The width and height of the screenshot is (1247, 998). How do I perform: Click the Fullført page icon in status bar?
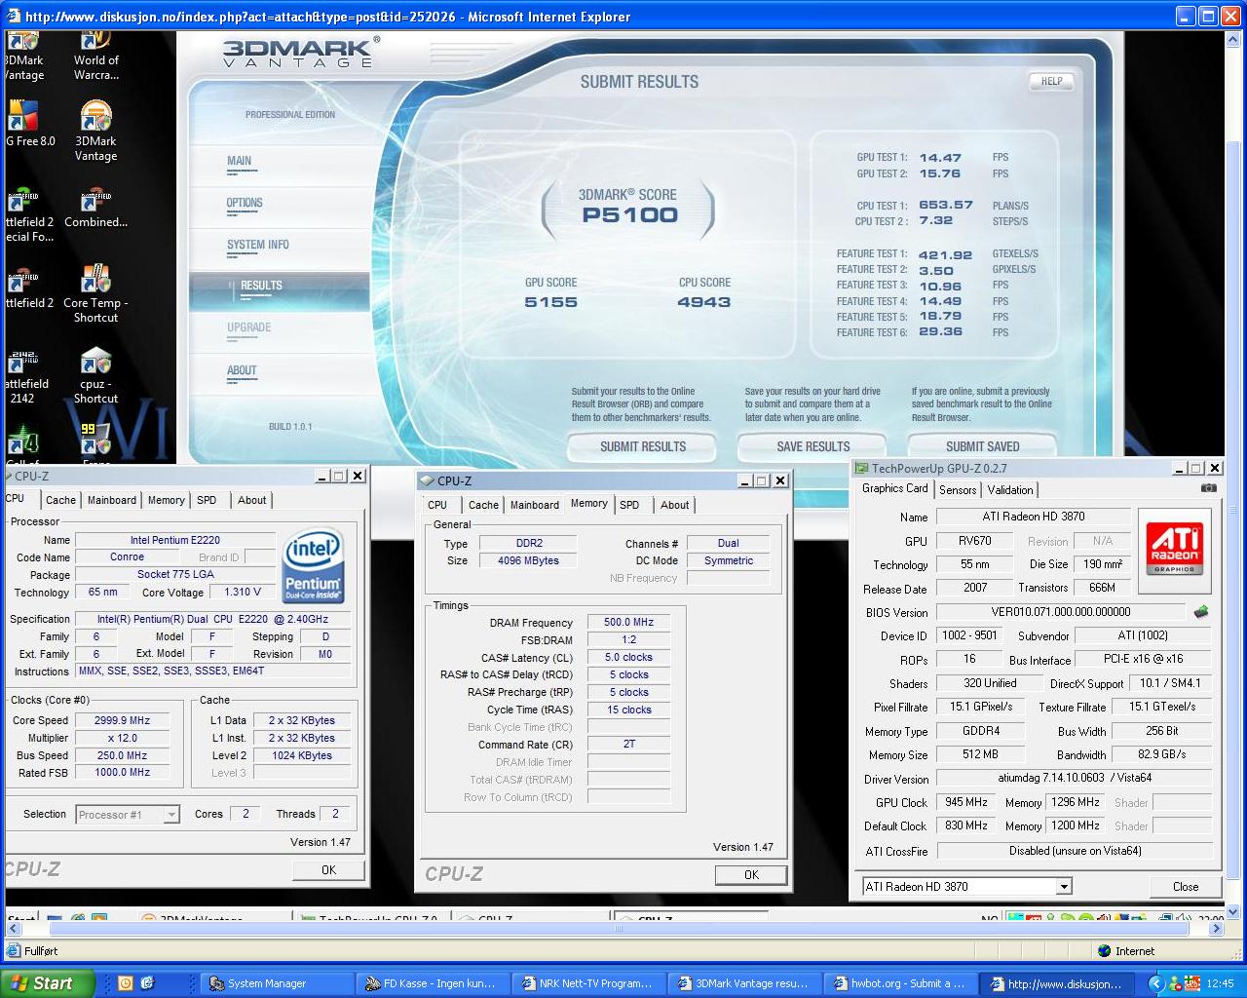14,951
